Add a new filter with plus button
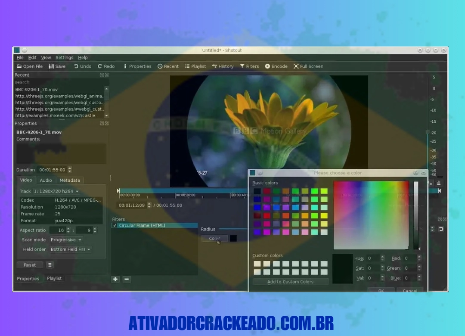465x336 pixels. 115,279
